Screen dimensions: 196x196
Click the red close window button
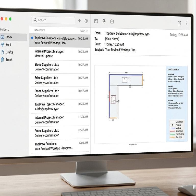tap(2, 19)
